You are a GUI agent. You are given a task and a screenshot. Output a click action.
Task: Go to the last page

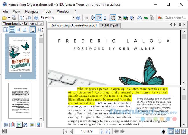(x=108, y=132)
